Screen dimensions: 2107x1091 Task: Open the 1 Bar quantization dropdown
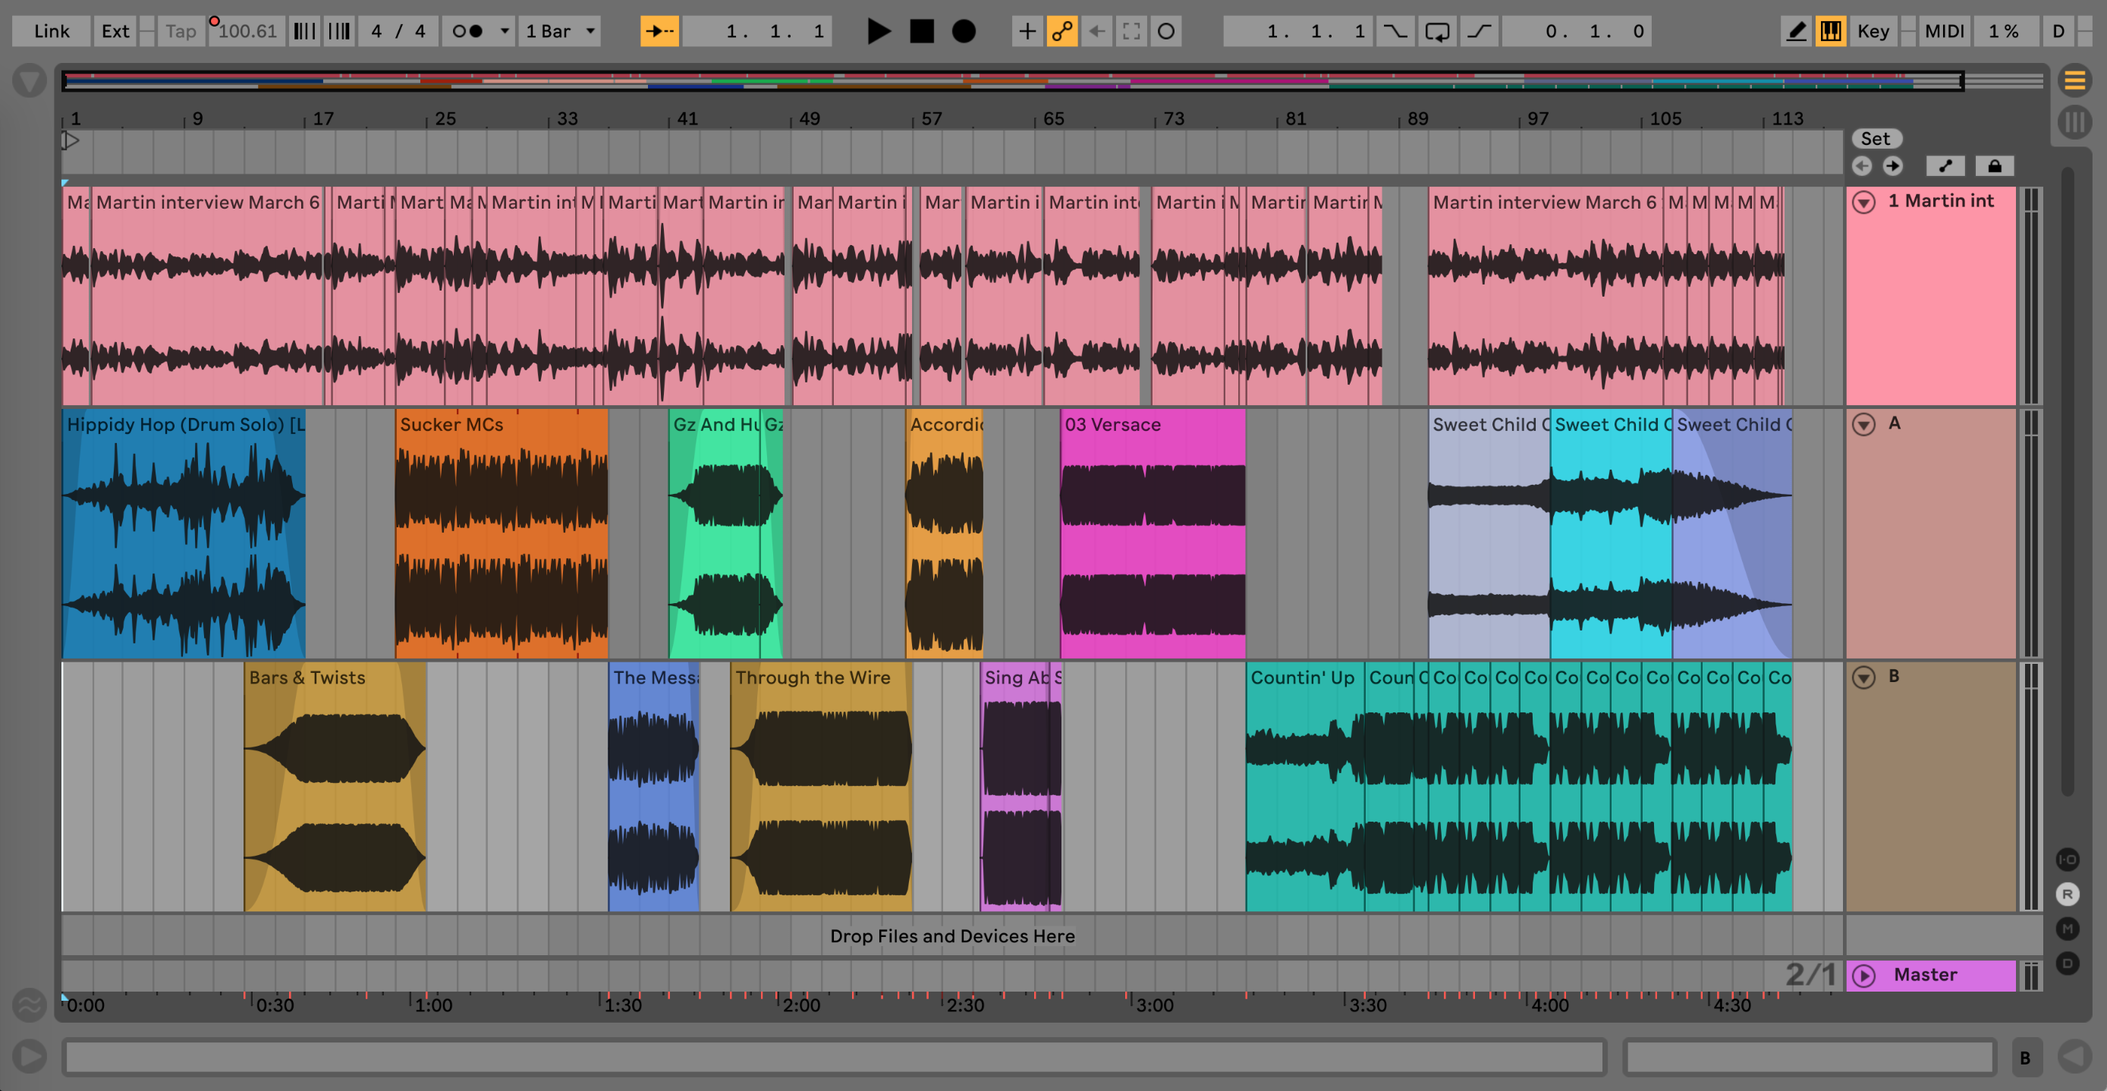559,31
